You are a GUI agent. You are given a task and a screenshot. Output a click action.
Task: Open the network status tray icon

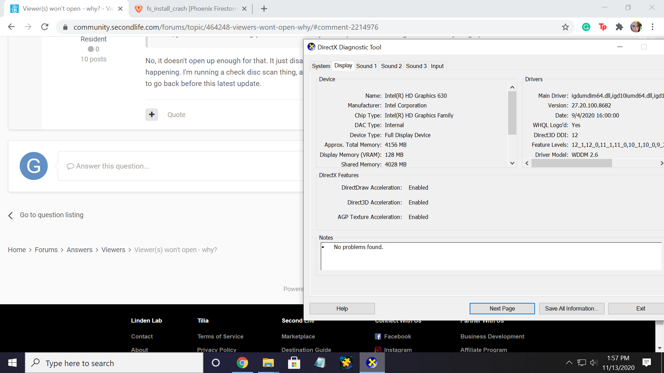[582, 363]
